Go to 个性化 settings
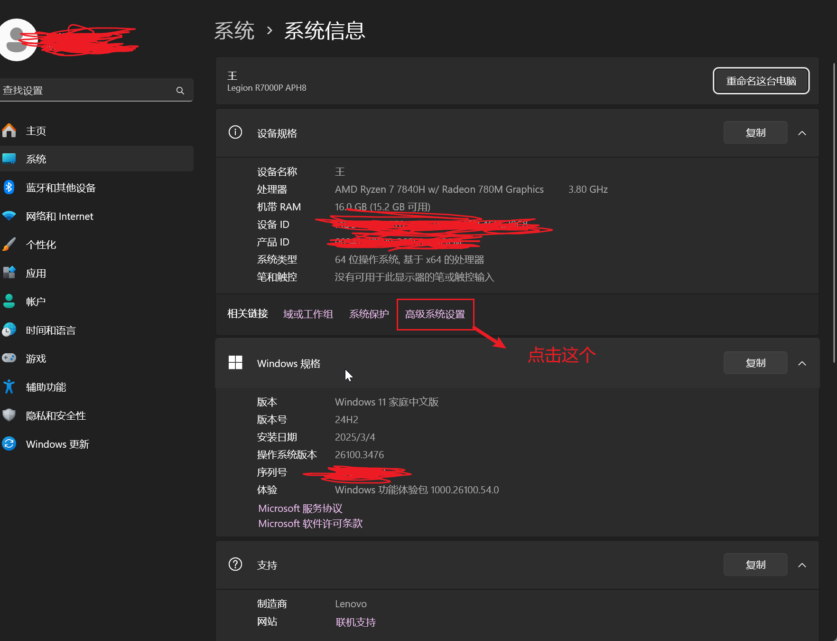 [97, 245]
